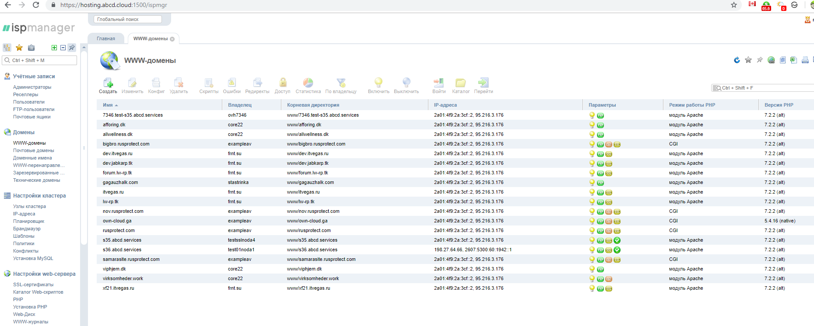This screenshot has width=814, height=326.
Task: Open the favorites star in the sidebar
Action: [19, 48]
